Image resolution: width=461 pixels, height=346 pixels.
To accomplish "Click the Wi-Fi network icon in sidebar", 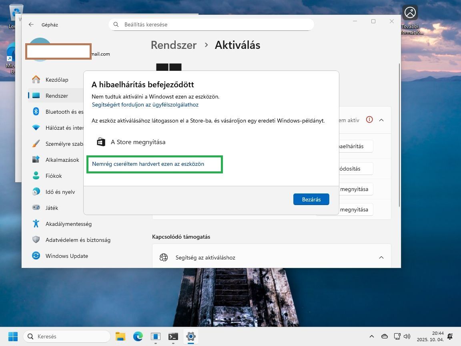I will (x=36, y=128).
